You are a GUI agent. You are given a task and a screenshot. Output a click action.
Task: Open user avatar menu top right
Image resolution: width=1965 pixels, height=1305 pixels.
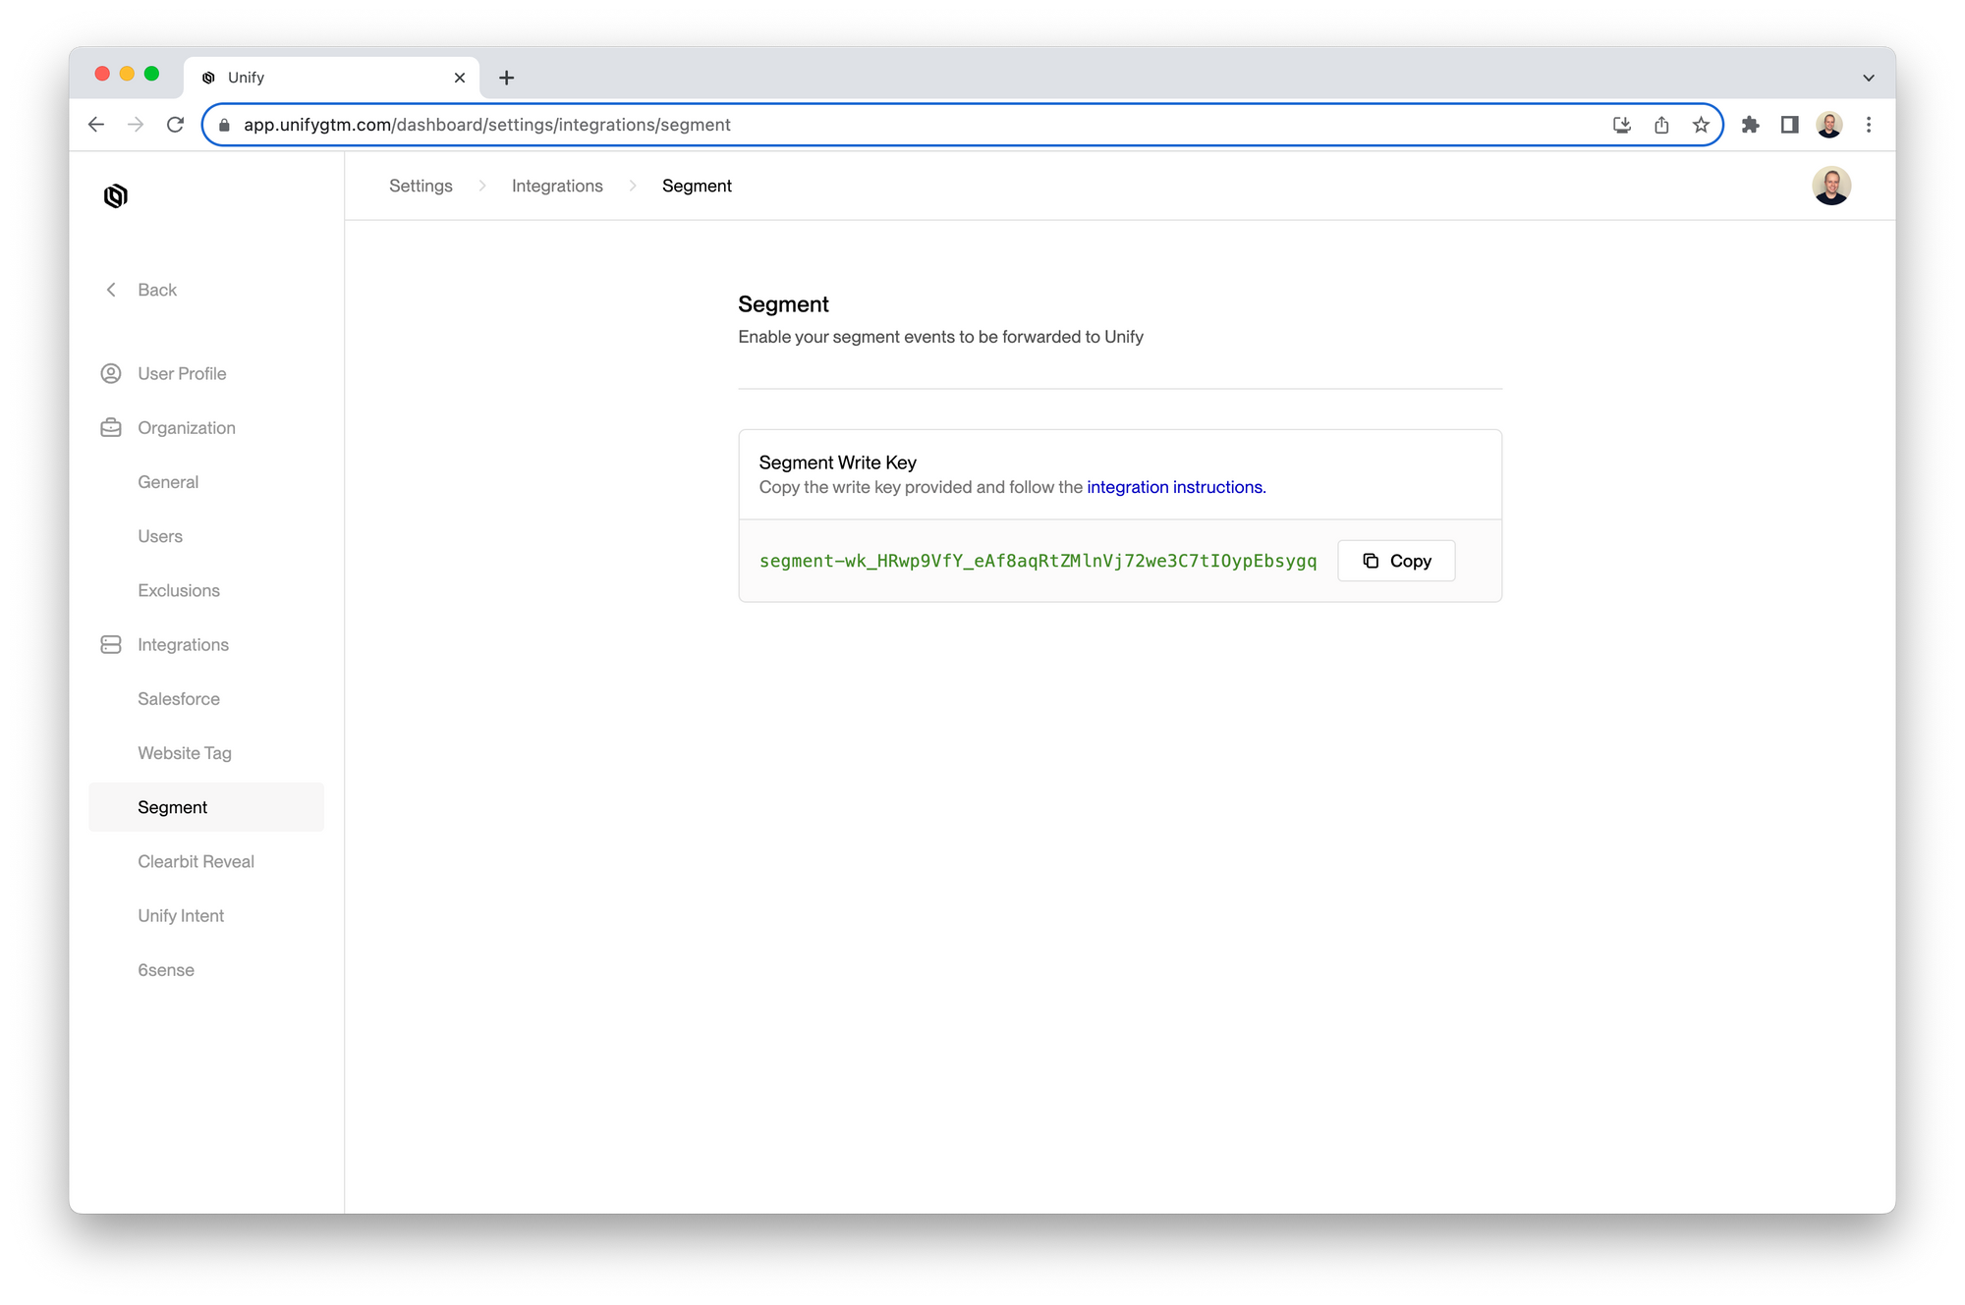pos(1831,186)
